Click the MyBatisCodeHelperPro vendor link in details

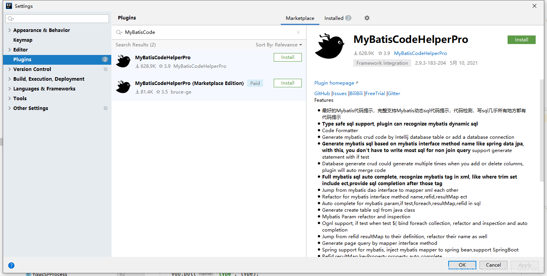(x=420, y=53)
